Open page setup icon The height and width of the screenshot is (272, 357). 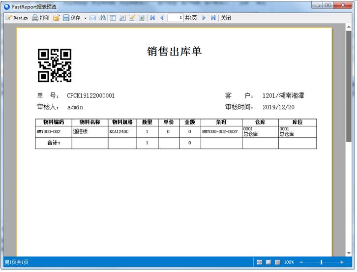(x=122, y=18)
